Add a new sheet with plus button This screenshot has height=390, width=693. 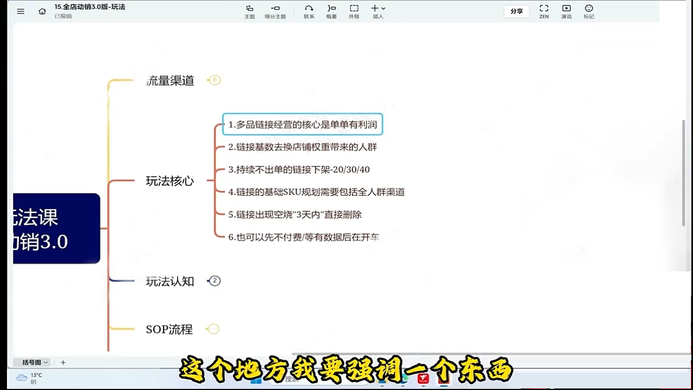[x=63, y=362]
